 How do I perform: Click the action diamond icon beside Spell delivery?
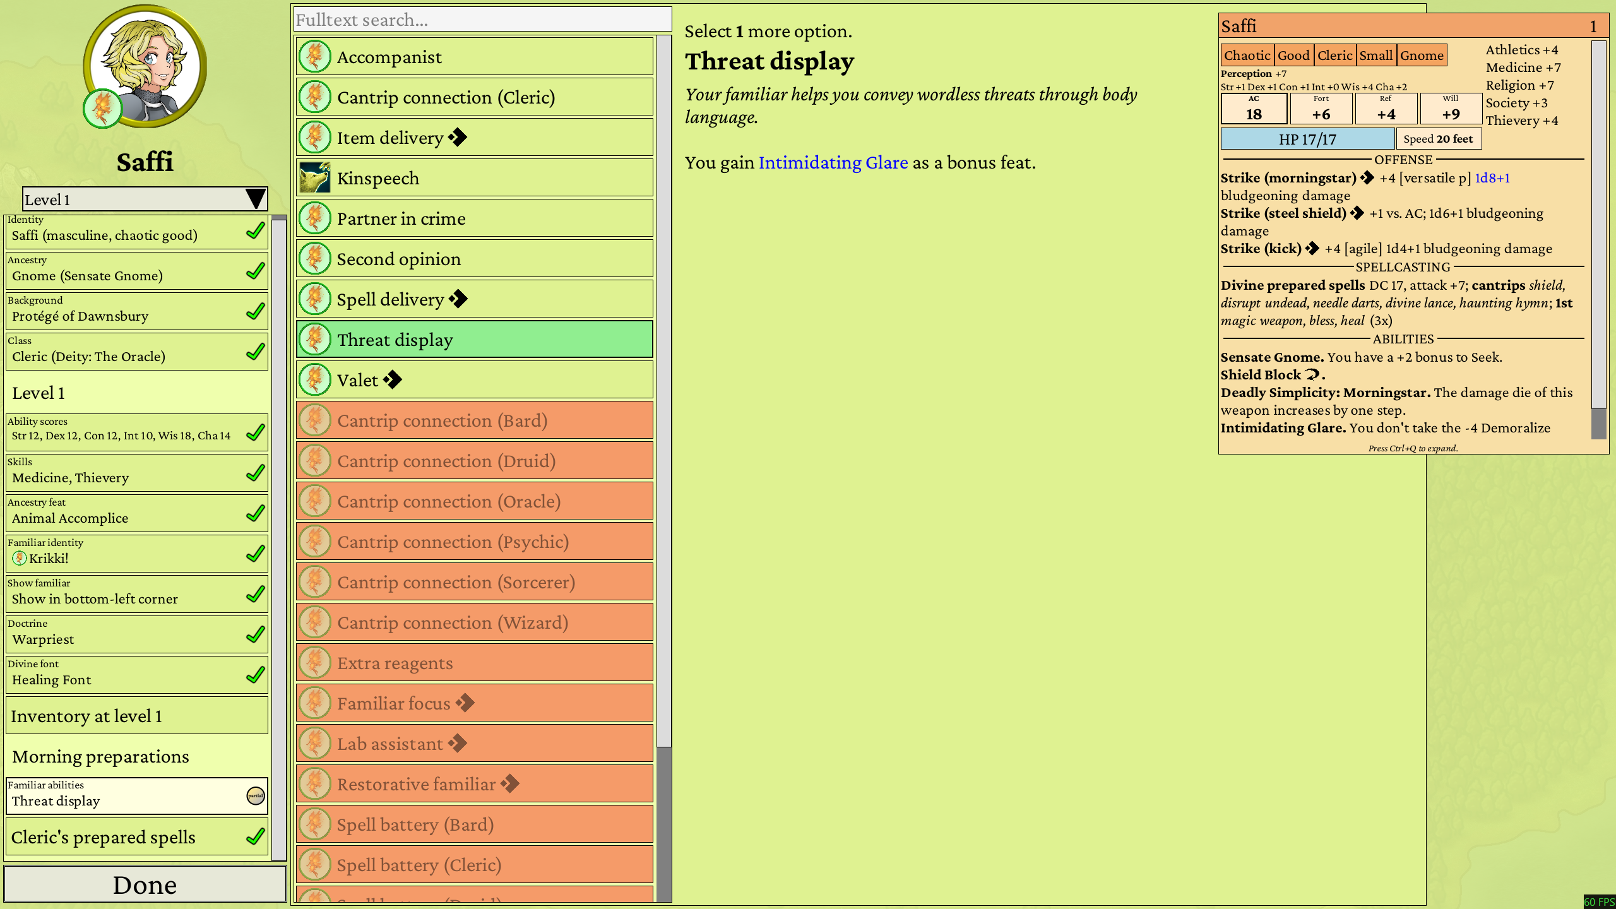click(x=458, y=299)
